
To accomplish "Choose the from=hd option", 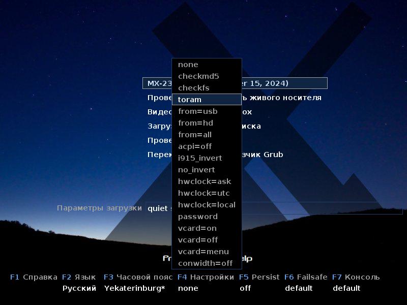I will click(207, 123).
